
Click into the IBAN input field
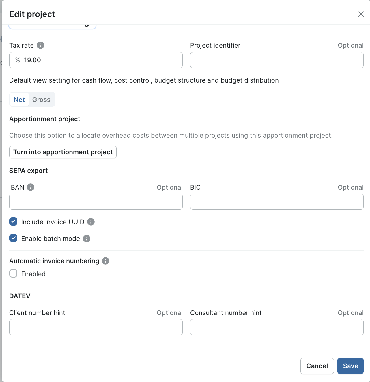96,202
